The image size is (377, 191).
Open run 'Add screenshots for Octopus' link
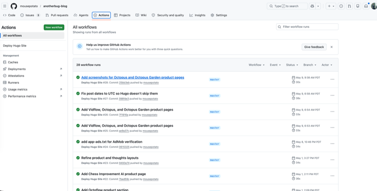133,77
